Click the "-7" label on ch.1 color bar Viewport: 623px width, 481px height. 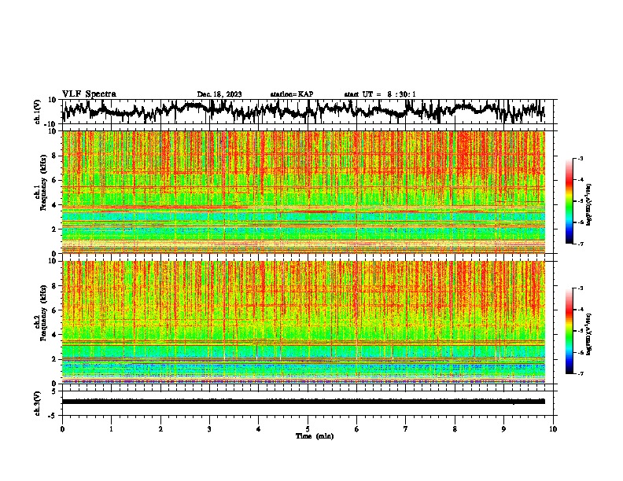point(581,244)
